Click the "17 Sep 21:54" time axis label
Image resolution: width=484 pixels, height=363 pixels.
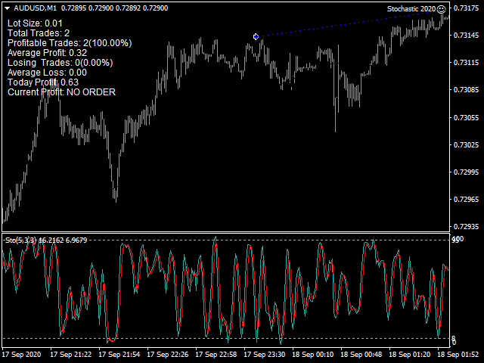tap(119, 355)
